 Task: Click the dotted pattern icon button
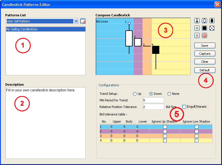[x=212, y=28]
